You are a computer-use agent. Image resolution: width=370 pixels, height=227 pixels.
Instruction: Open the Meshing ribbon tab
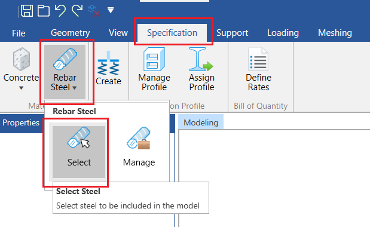click(x=335, y=33)
